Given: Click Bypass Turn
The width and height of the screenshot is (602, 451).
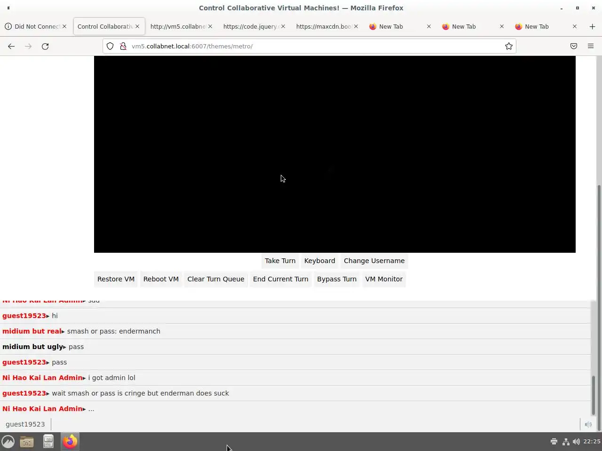Looking at the screenshot, I should coord(337,279).
